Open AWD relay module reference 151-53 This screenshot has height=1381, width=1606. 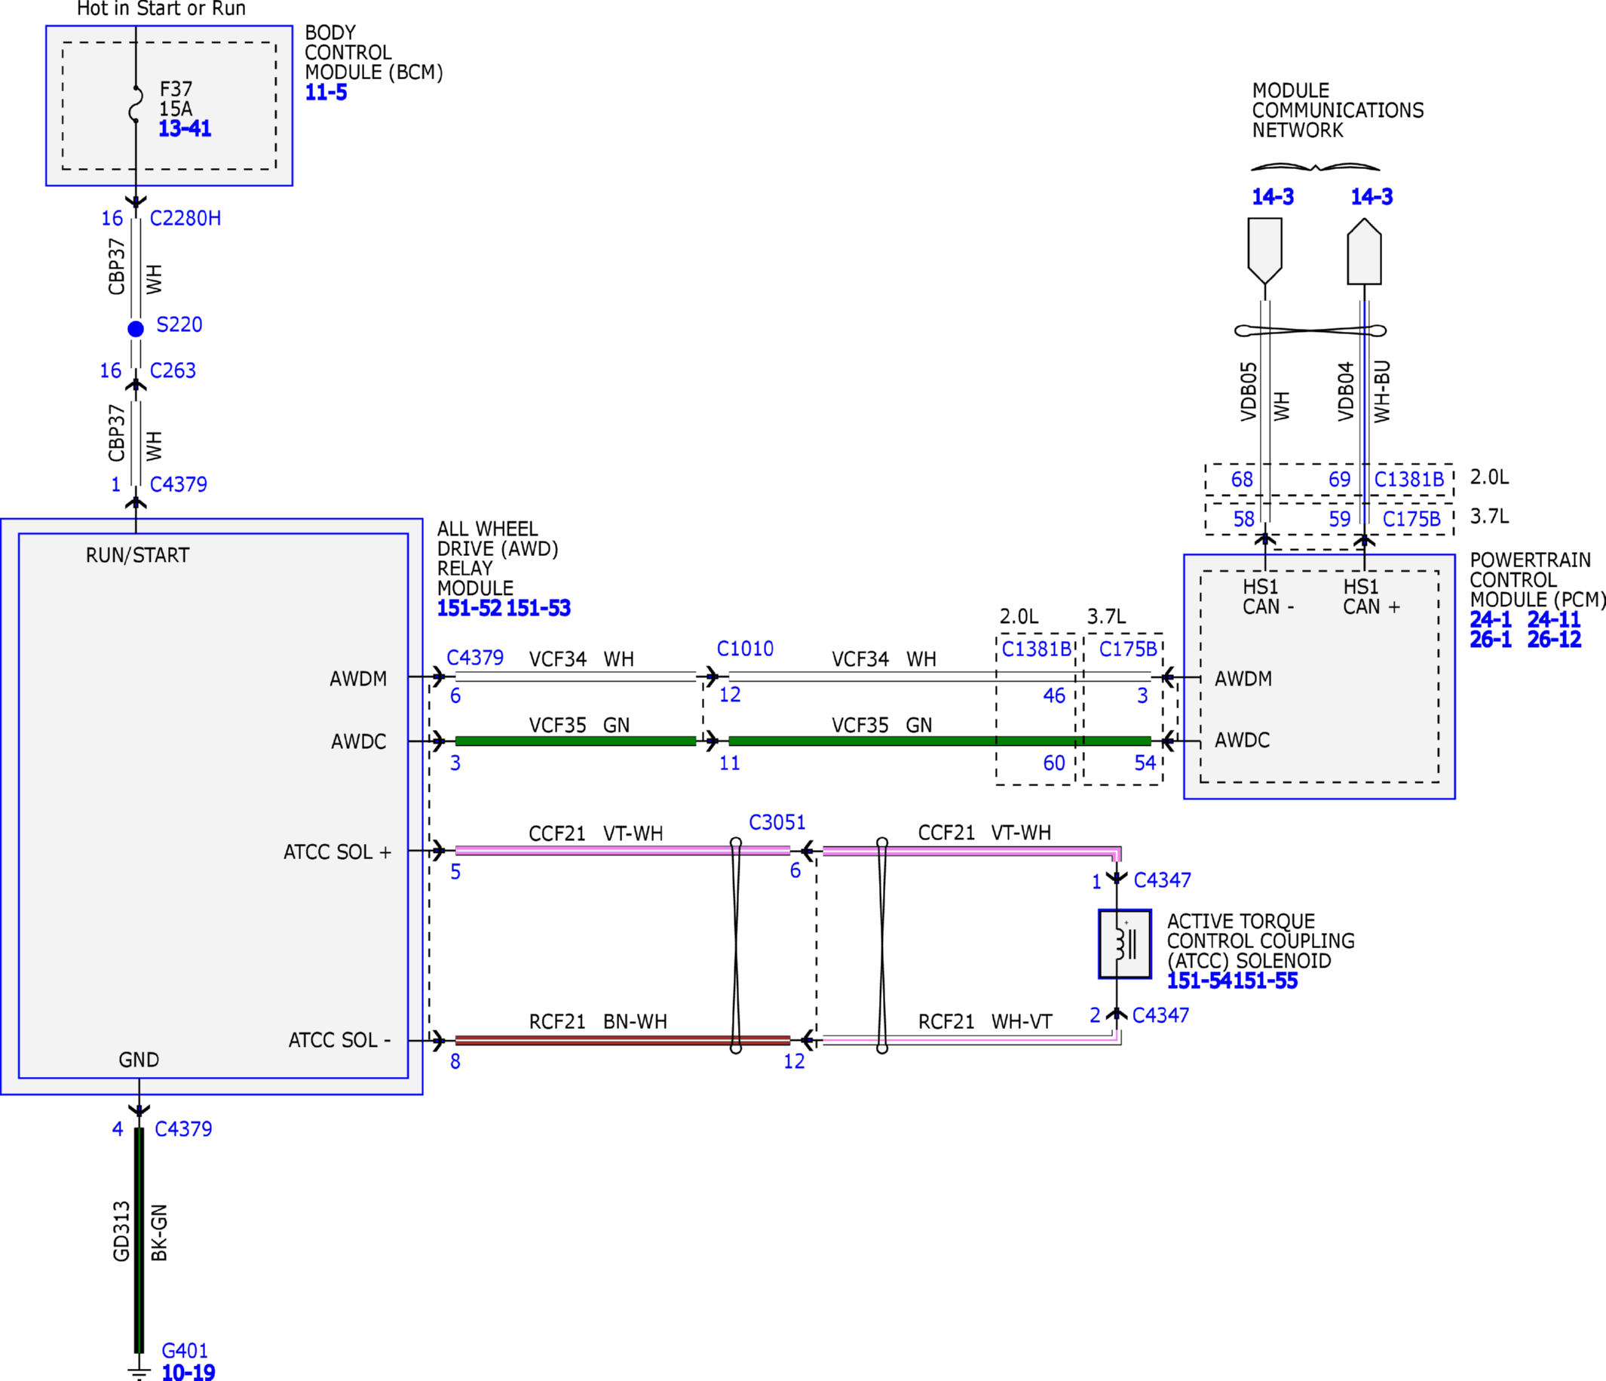[538, 608]
